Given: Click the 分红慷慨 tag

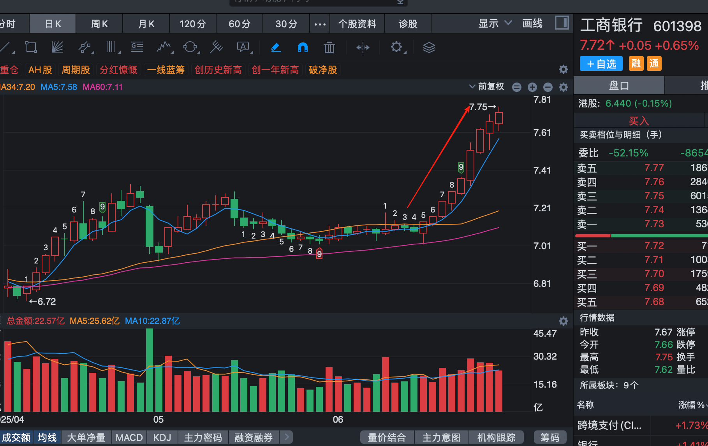Looking at the screenshot, I should [x=118, y=70].
